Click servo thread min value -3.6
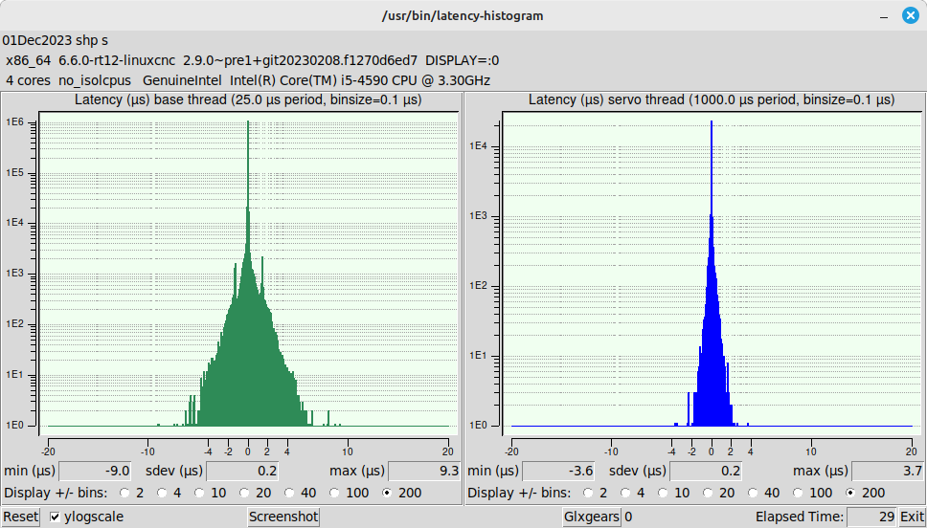 pyautogui.click(x=558, y=472)
